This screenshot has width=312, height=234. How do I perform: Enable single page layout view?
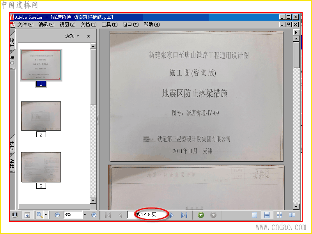254,215
